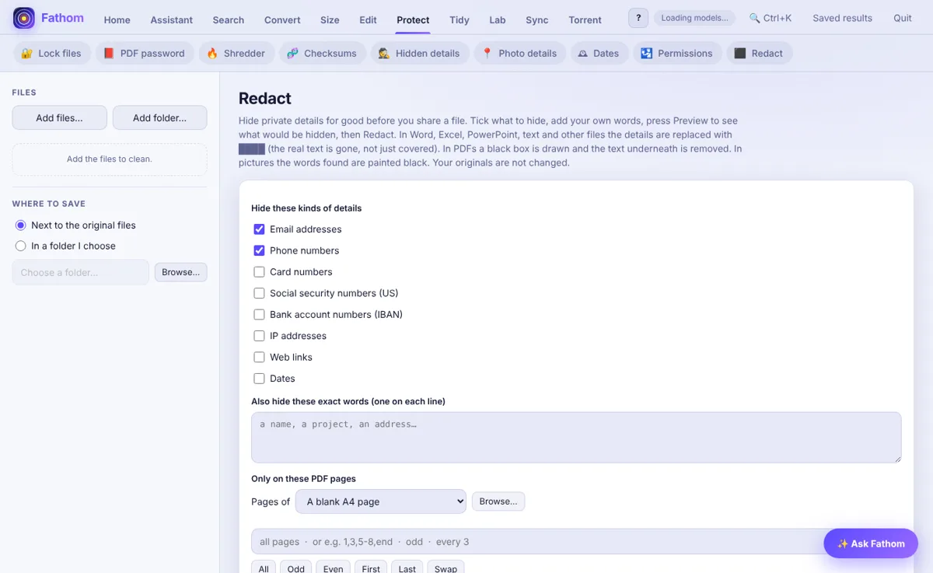Viewport: 933px width, 573px height.
Task: Open the Size tab
Action: [330, 20]
